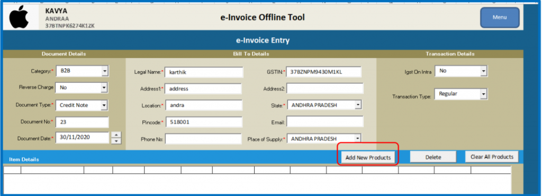Click the e-Invoice Entry heading
Image resolution: width=542 pixels, height=196 pixels.
point(263,41)
